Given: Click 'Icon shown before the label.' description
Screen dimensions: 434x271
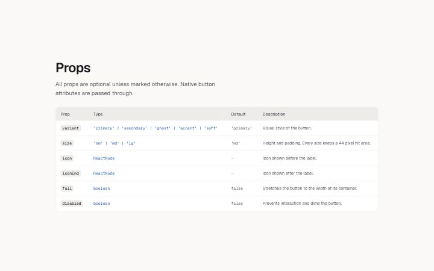Looking at the screenshot, I should click(289, 158).
